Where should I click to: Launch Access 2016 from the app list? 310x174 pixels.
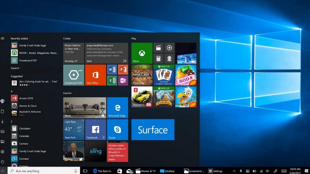tap(35, 98)
